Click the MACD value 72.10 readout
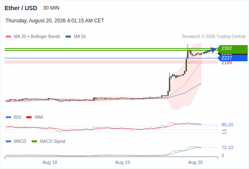 click(x=227, y=148)
